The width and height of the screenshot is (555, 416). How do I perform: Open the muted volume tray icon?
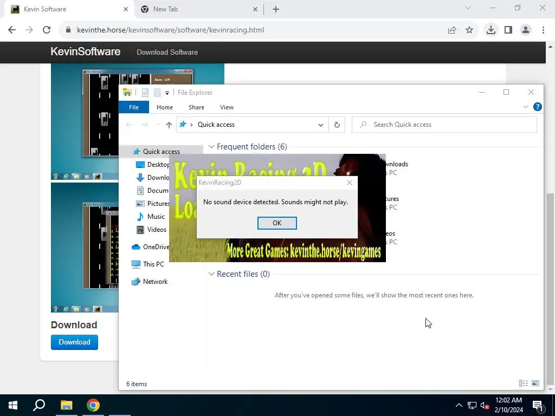485,405
